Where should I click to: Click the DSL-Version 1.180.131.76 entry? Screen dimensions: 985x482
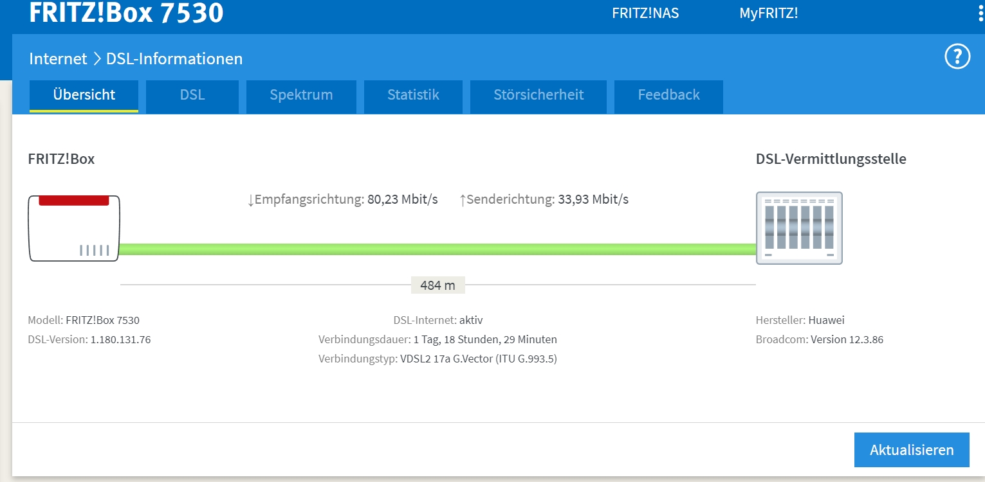pyautogui.click(x=89, y=339)
